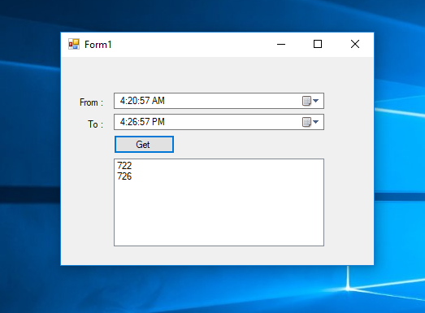425x313 pixels.
Task: Expand the To time picker dropdown arrow
Action: (315, 122)
